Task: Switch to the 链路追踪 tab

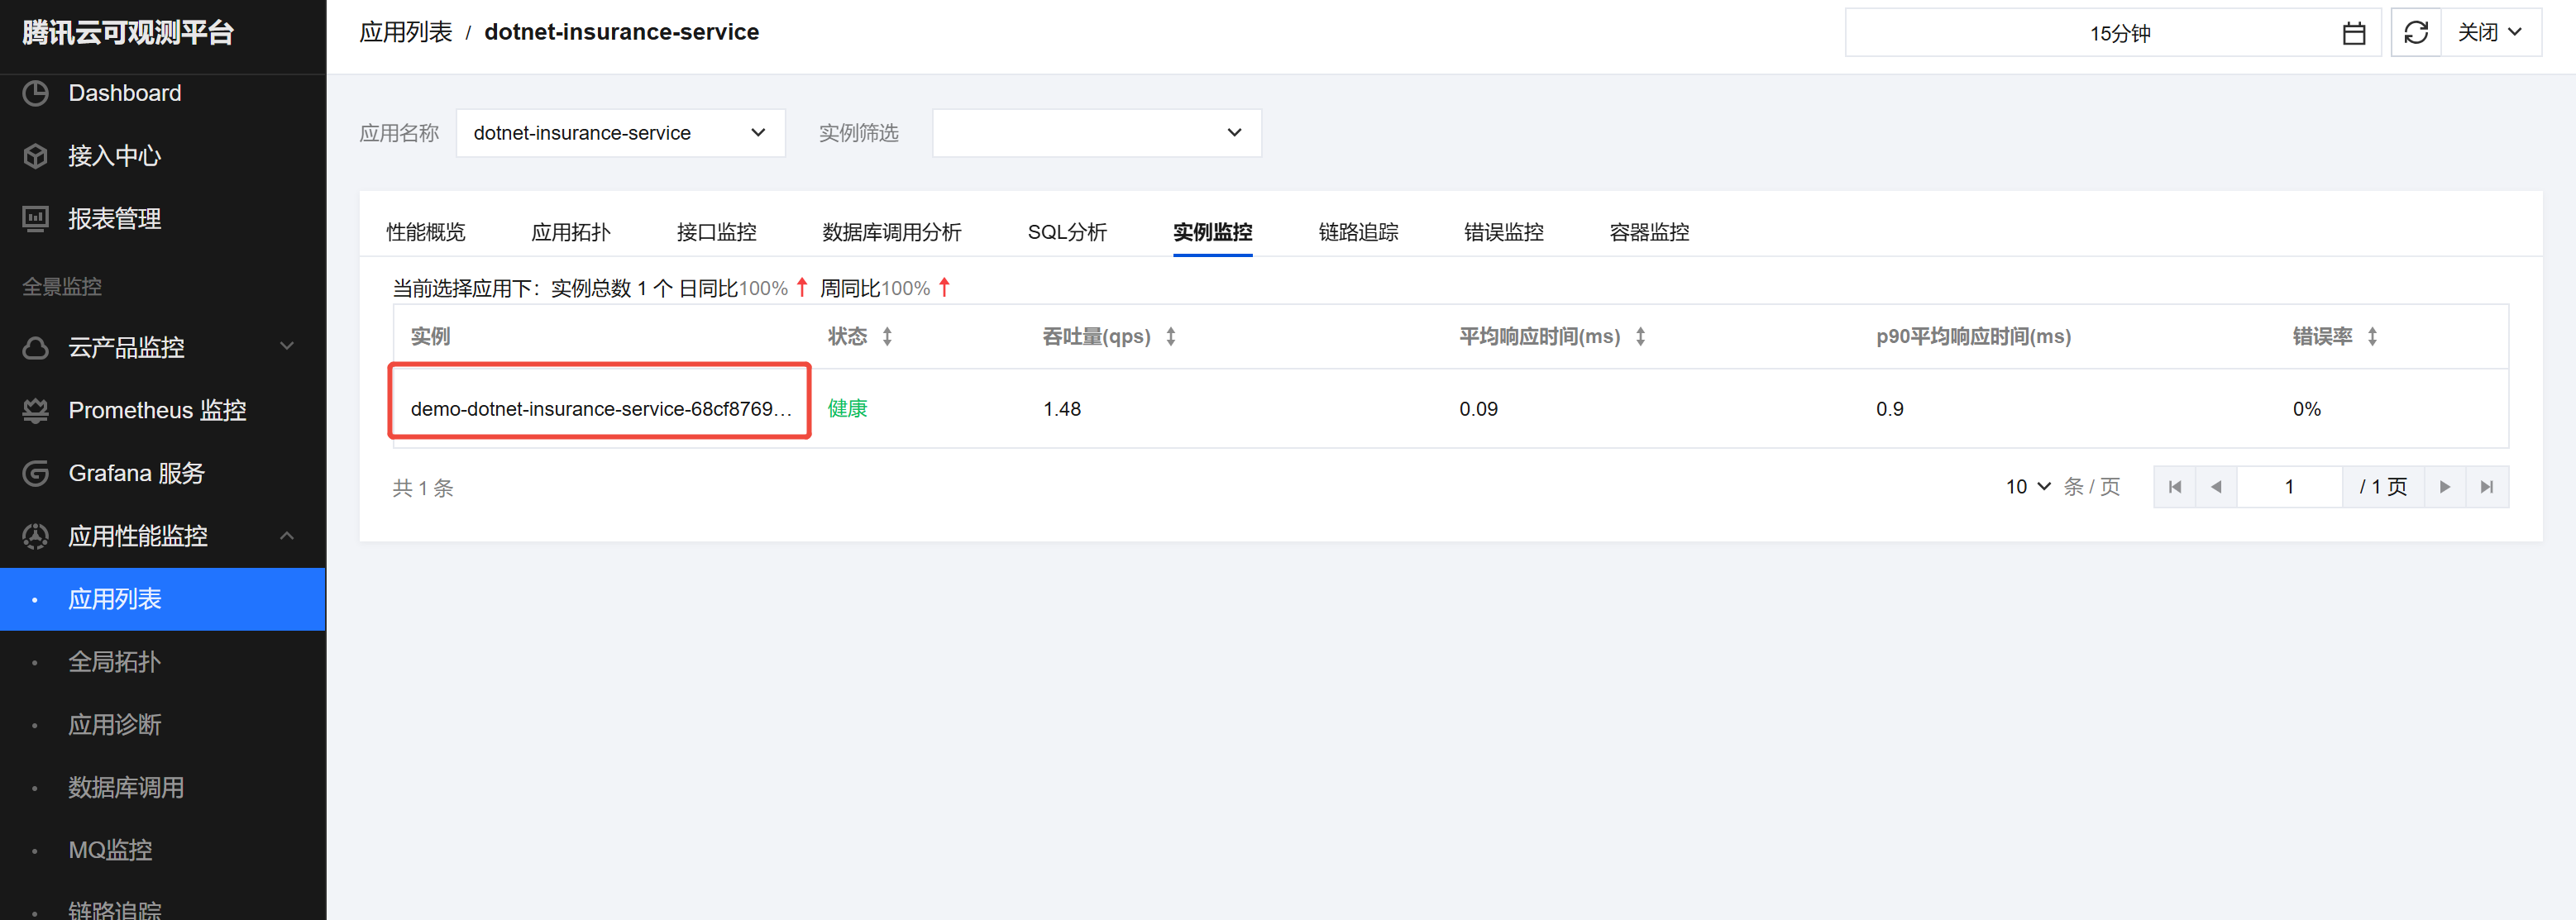Action: pos(1358,232)
